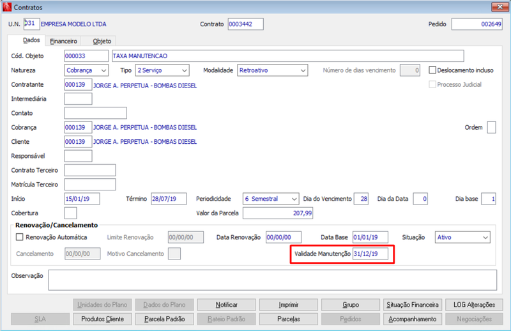
Task: Click the Responsável field
Action: click(78, 156)
